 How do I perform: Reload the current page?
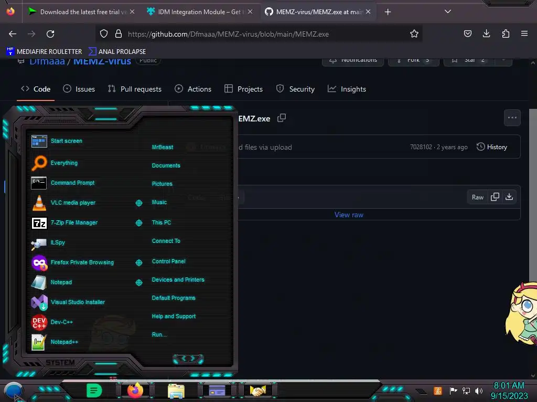[x=50, y=34]
